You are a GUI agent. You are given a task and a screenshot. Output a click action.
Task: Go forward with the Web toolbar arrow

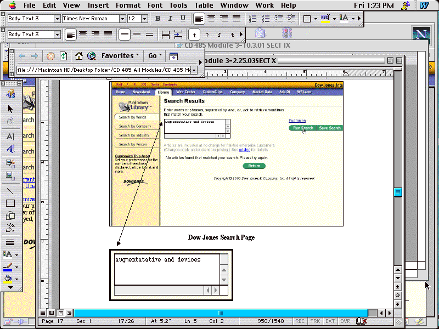pos(35,56)
